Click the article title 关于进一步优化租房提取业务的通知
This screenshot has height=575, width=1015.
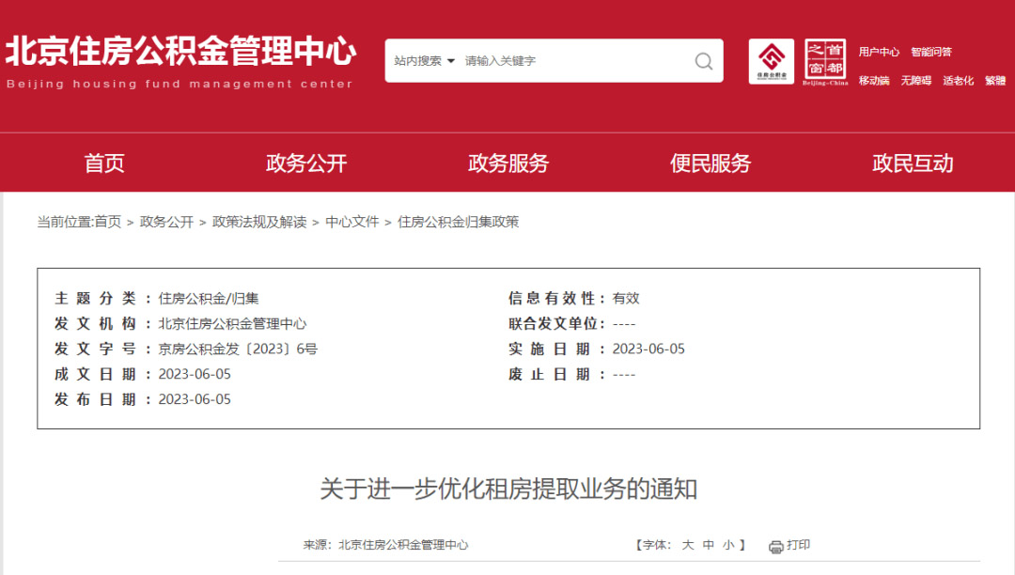(x=508, y=489)
